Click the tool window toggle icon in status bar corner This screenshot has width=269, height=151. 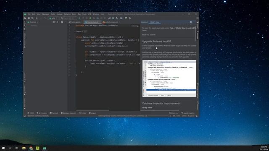coord(24,116)
